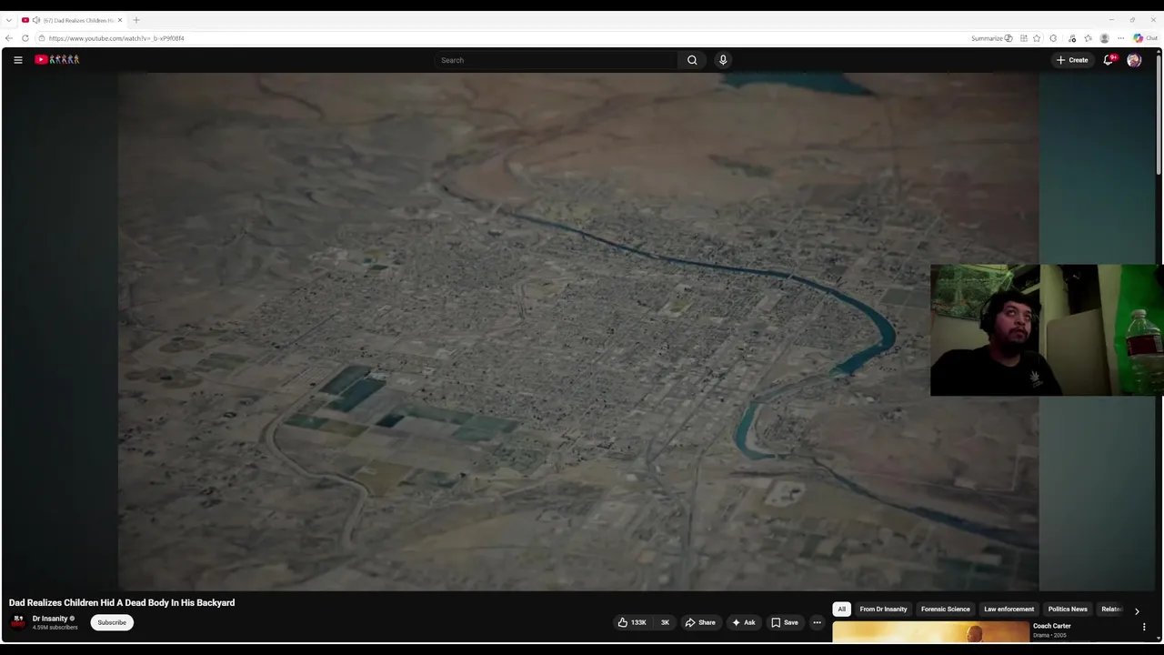Screen dimensions: 1164x655
Task: View site information lock icon
Action: pos(42,38)
